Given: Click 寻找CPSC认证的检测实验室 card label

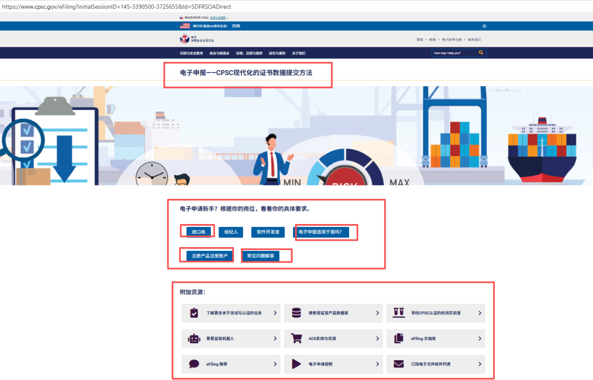Looking at the screenshot, I should coord(436,313).
